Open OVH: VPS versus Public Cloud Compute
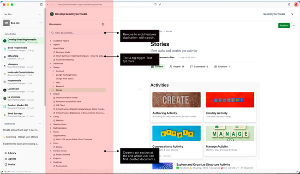Image resolution: width=300 pixels, height=174 pixels. coord(74,139)
